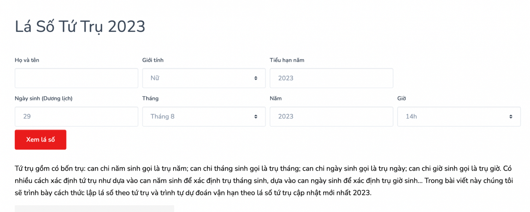Click the Tiểu hạn năm label

287,60
